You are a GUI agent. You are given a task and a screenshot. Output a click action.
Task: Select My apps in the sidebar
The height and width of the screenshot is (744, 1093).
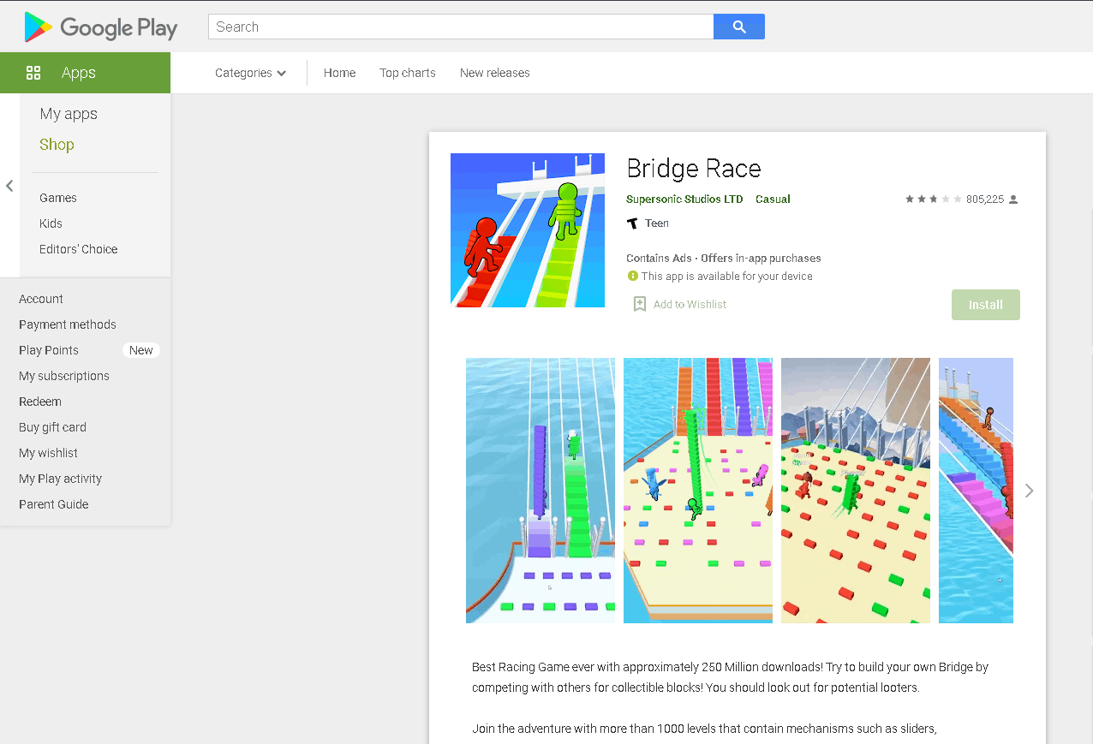pyautogui.click(x=69, y=114)
